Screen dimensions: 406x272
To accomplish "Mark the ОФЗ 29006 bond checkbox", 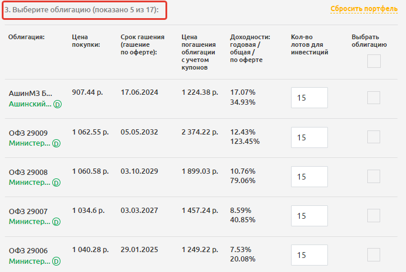I will pos(374,254).
